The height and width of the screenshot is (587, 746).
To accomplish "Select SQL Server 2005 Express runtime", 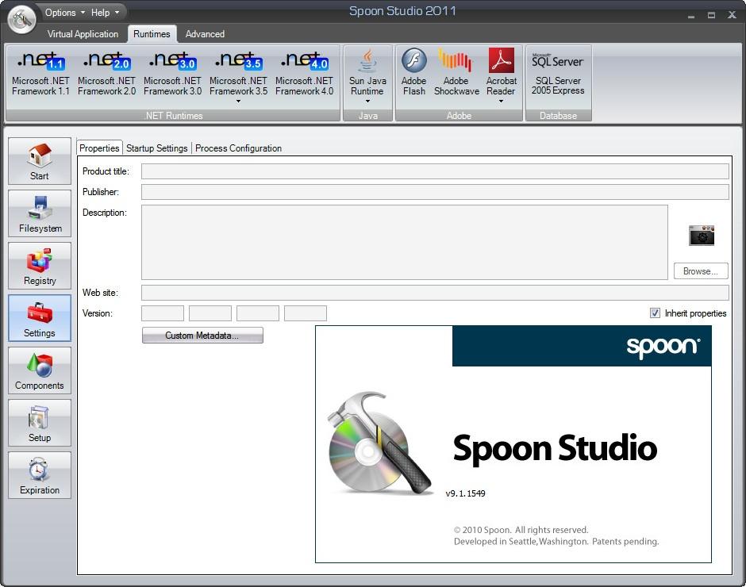I will [x=558, y=74].
